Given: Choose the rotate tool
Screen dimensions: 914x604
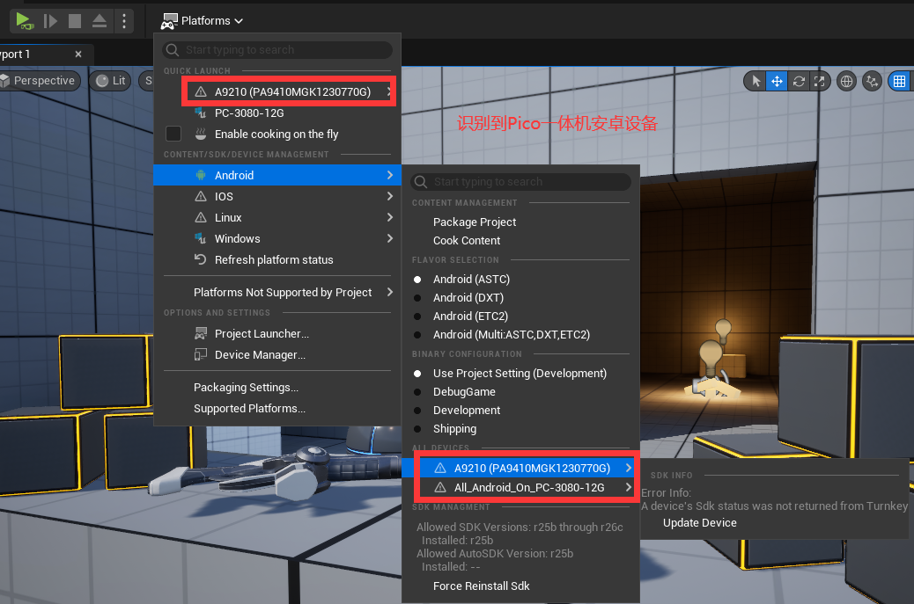Looking at the screenshot, I should click(x=799, y=81).
